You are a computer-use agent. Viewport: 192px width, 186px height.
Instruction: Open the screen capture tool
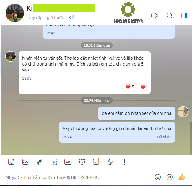coord(54,162)
